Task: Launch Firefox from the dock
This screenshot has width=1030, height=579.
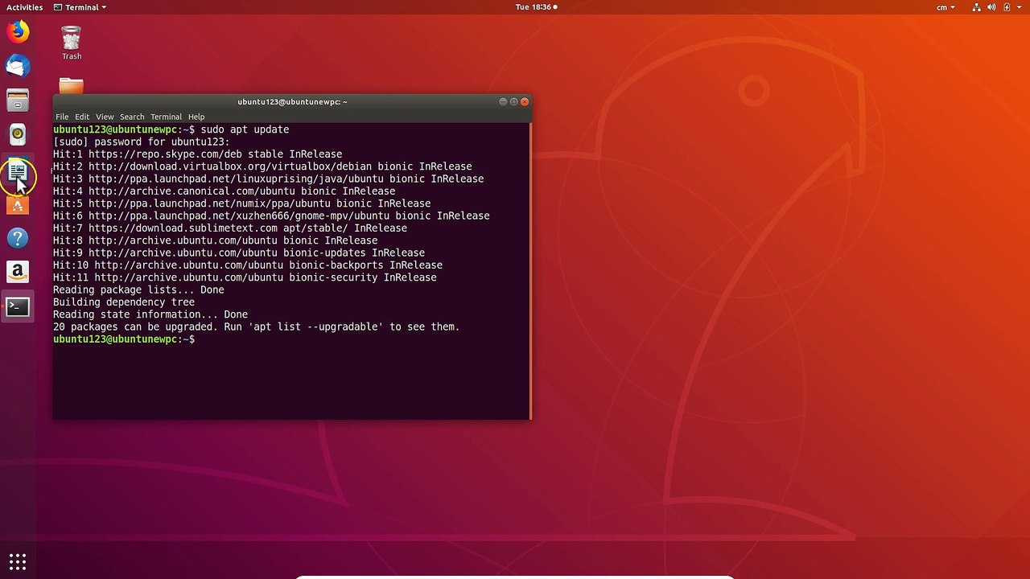Action: (18, 31)
